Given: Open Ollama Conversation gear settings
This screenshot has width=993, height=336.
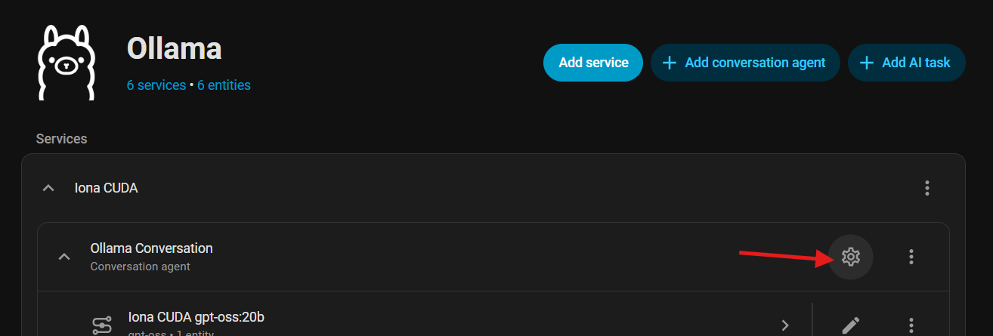Looking at the screenshot, I should 851,257.
